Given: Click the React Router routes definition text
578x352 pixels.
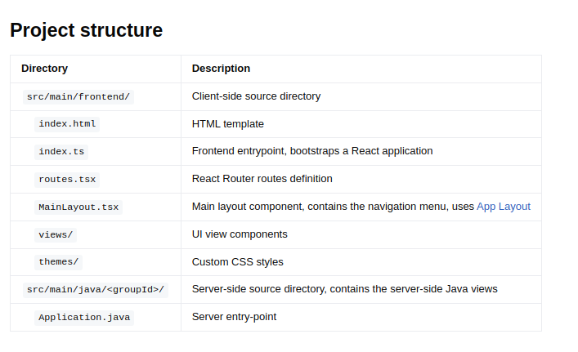Looking at the screenshot, I should pyautogui.click(x=262, y=179).
